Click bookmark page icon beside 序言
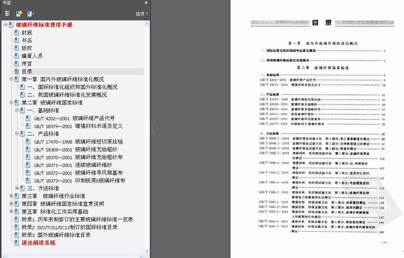Screen dimensions: 404x258 (17, 64)
